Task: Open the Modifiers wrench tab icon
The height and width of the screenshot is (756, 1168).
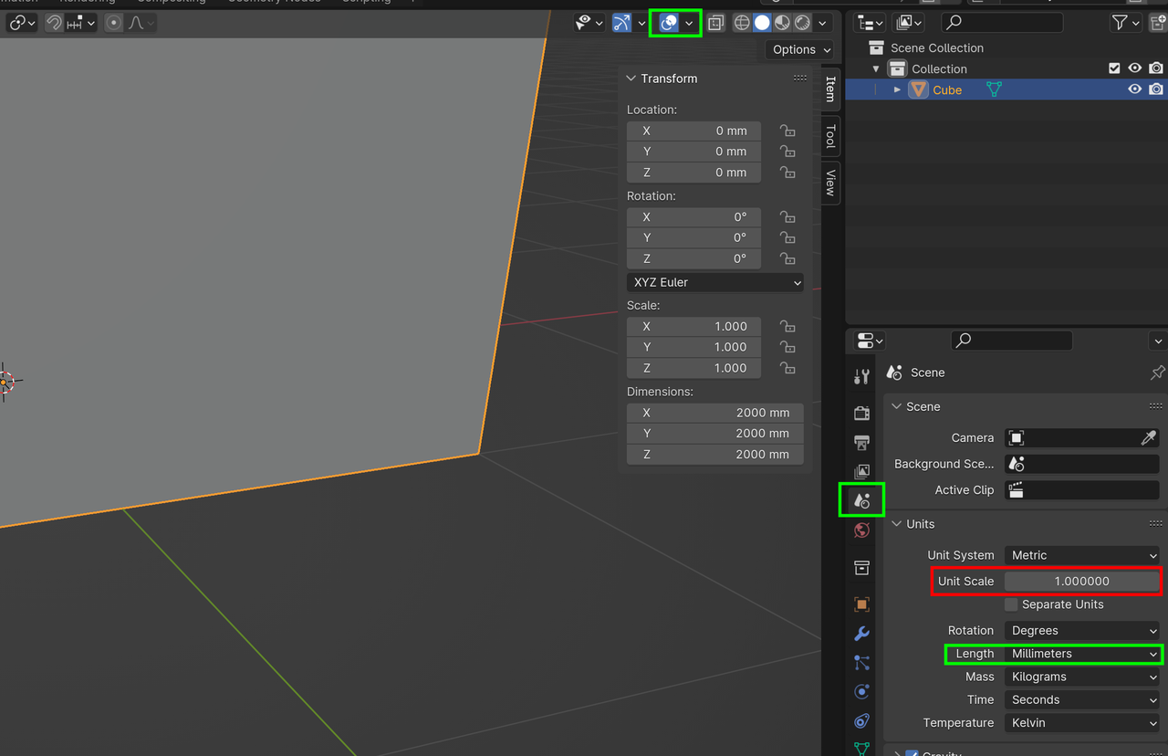Action: pyautogui.click(x=861, y=634)
